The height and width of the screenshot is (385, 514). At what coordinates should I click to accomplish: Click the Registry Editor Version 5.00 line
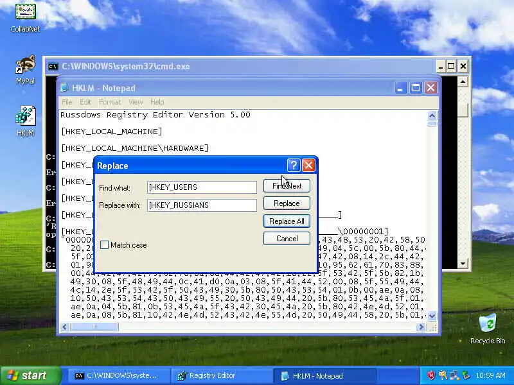[155, 115]
